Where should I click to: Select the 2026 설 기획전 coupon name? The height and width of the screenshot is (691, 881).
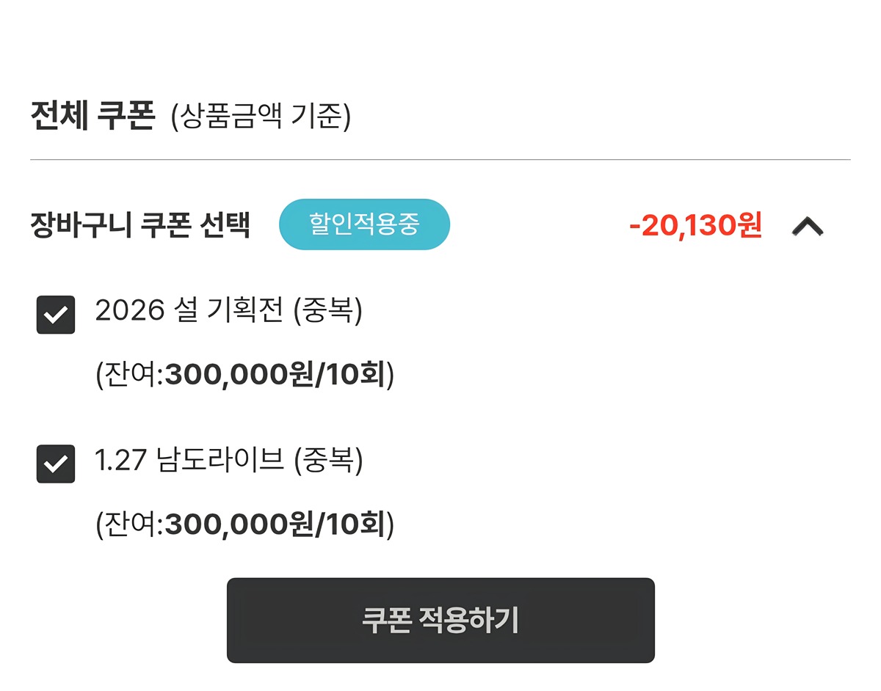coord(189,312)
